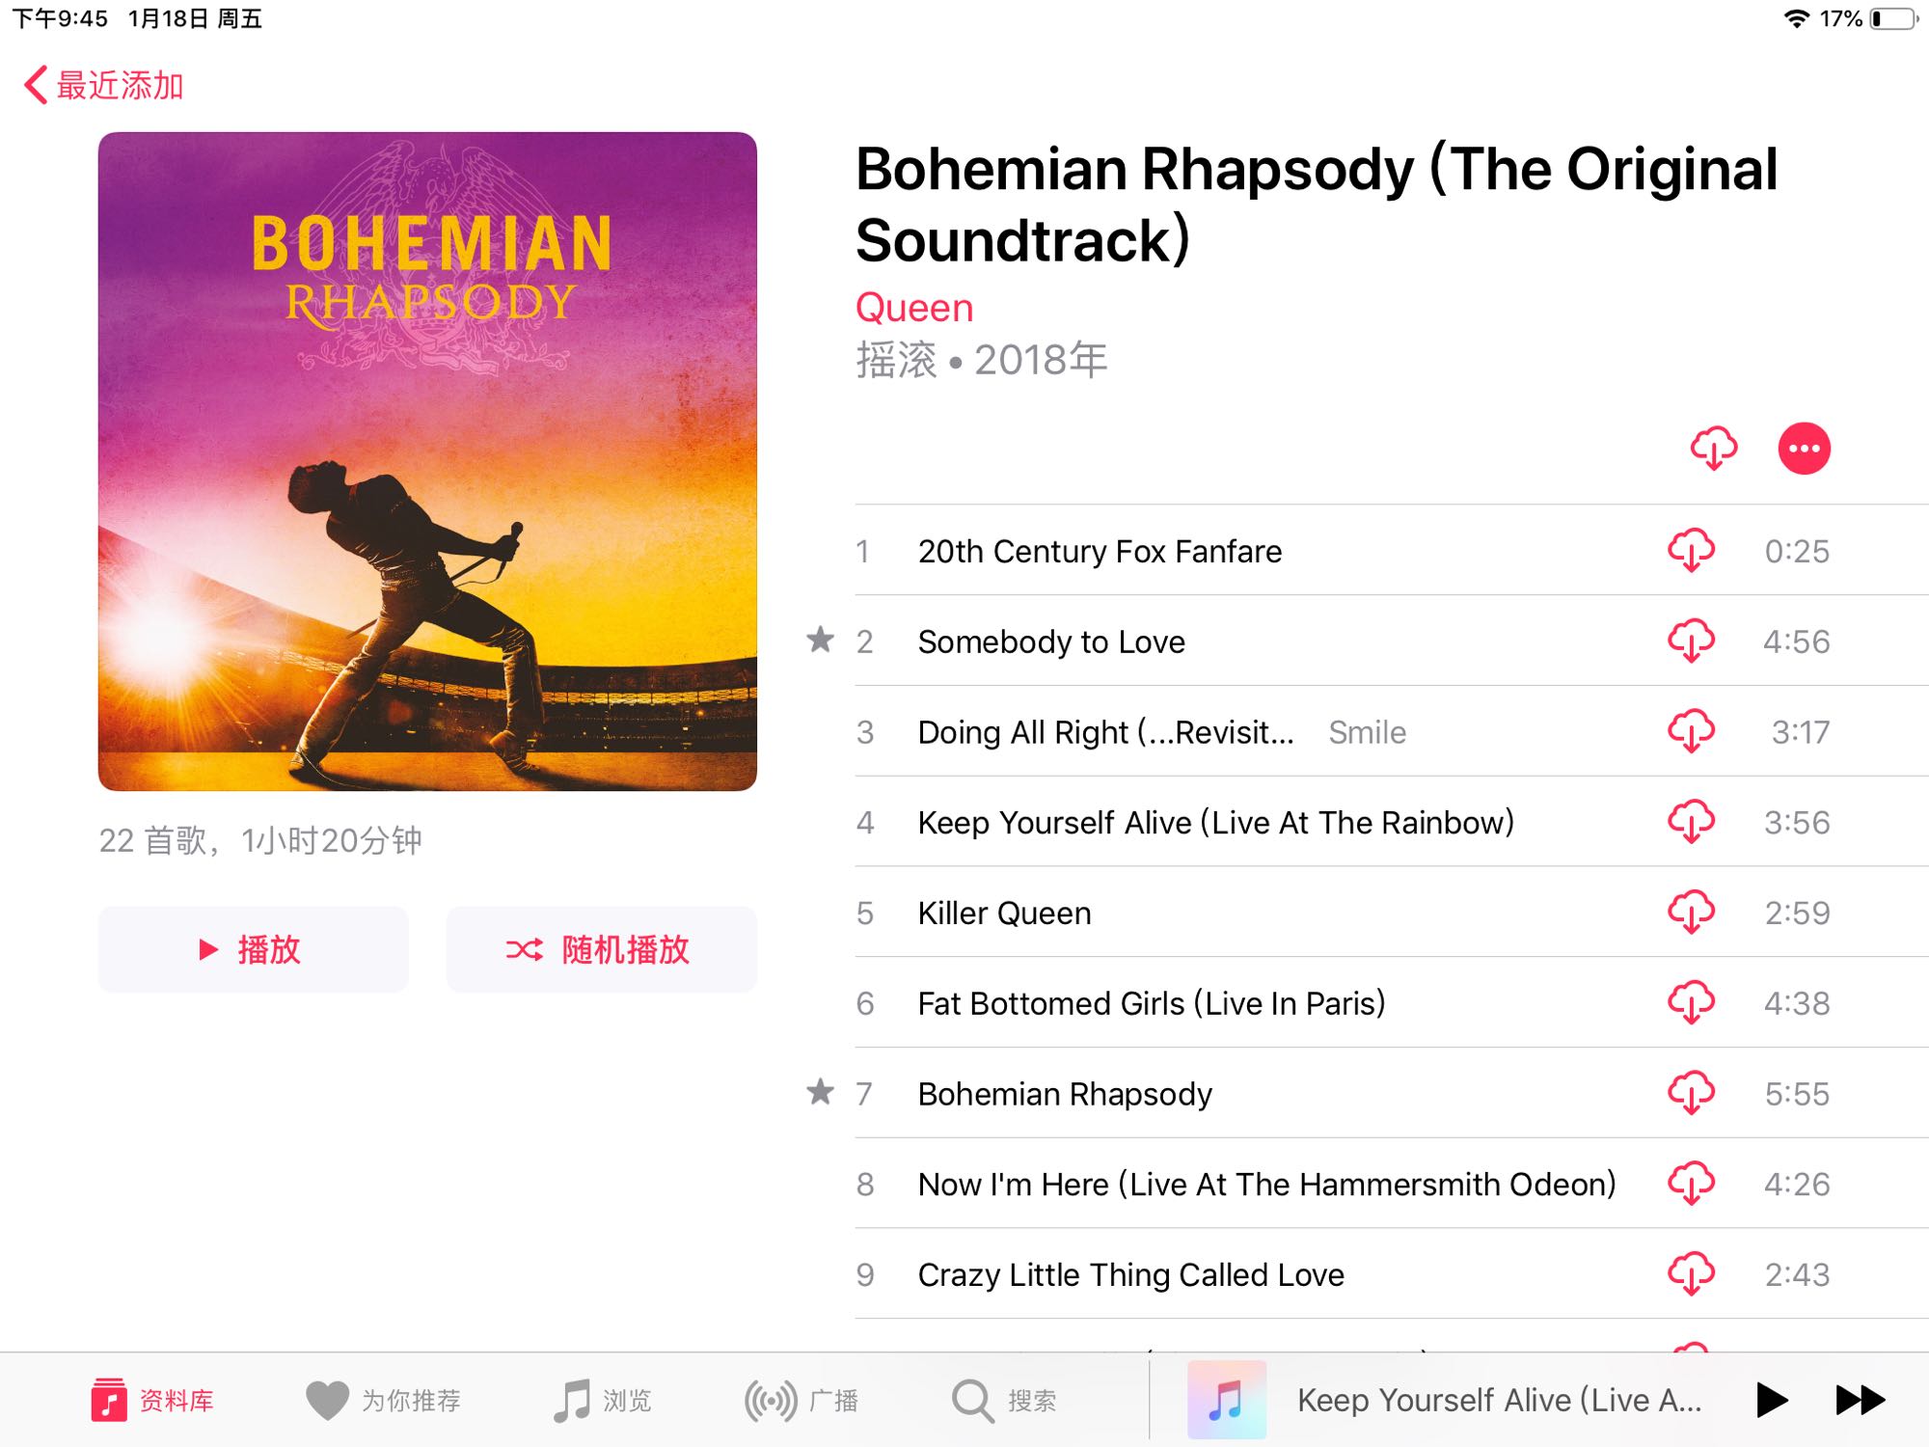Viewport: 1929px width, 1447px height.
Task: Download Crazy Little Thing Called Love
Action: coord(1691,1274)
